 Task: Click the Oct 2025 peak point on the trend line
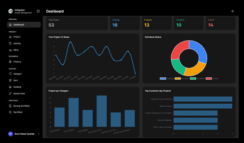[x=70, y=42]
